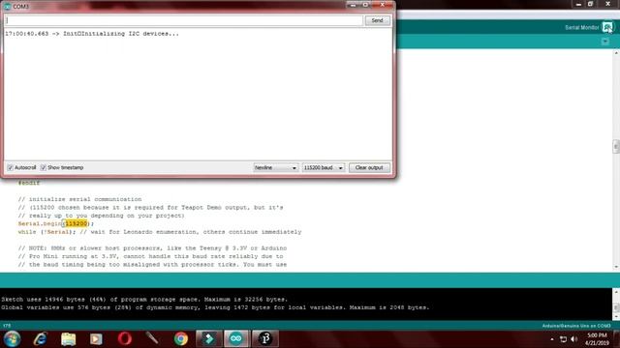Launch Opera browser from taskbar

(125, 339)
